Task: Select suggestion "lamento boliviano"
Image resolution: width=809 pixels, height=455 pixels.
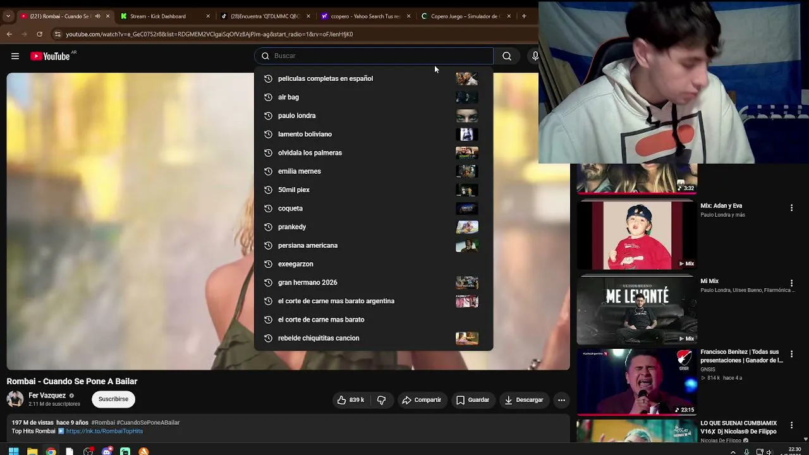Action: [374, 134]
